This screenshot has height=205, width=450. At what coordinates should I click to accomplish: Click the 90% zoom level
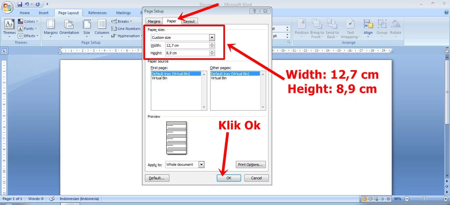(x=398, y=199)
